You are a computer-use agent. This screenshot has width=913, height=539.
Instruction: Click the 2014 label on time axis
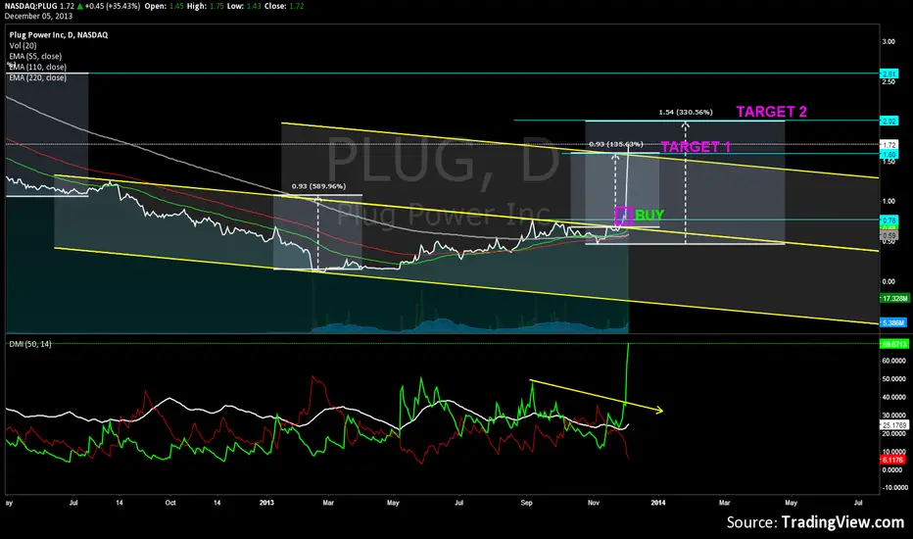[x=658, y=503]
